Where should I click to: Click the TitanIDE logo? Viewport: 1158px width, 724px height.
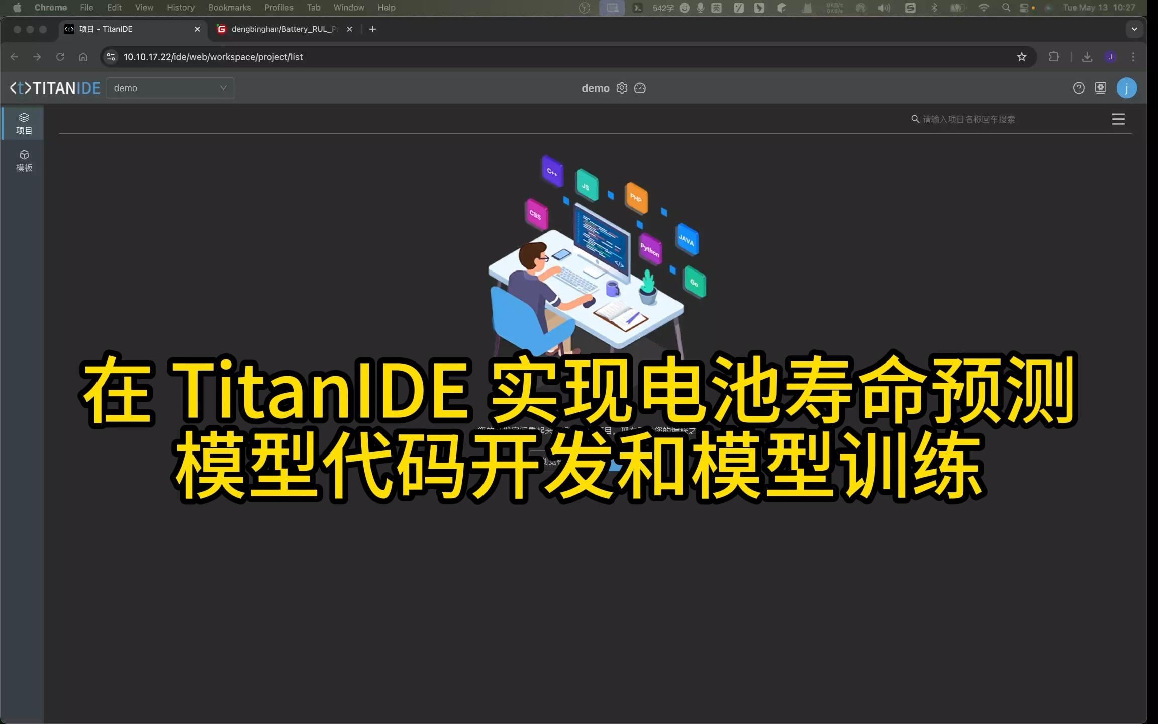(55, 88)
